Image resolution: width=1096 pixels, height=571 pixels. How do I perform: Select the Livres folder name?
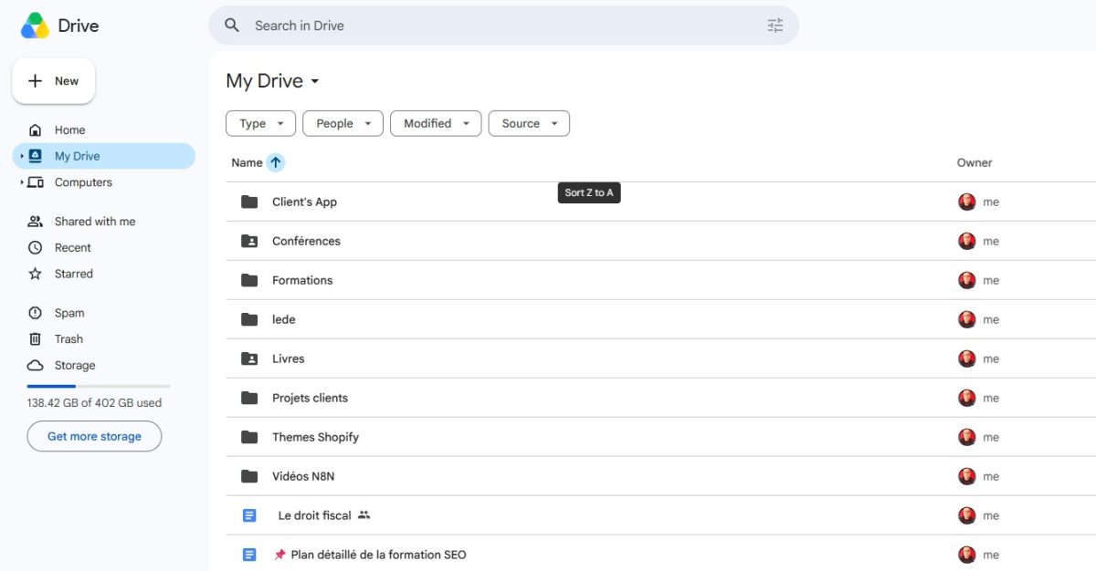click(288, 358)
